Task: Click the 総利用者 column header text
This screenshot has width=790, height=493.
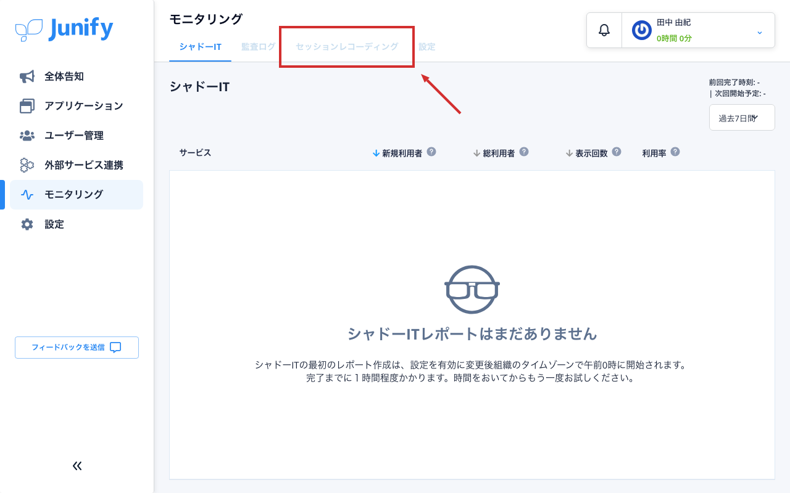Action: click(x=499, y=153)
